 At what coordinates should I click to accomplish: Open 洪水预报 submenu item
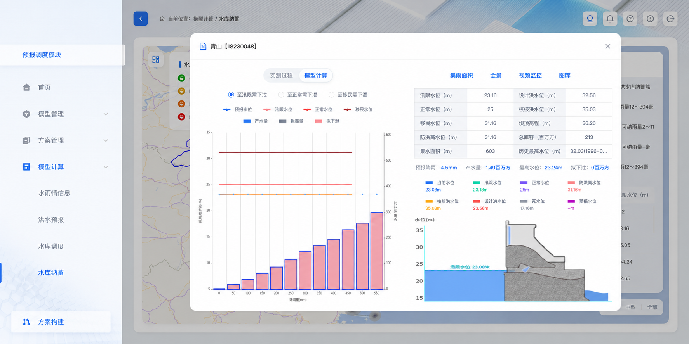51,220
